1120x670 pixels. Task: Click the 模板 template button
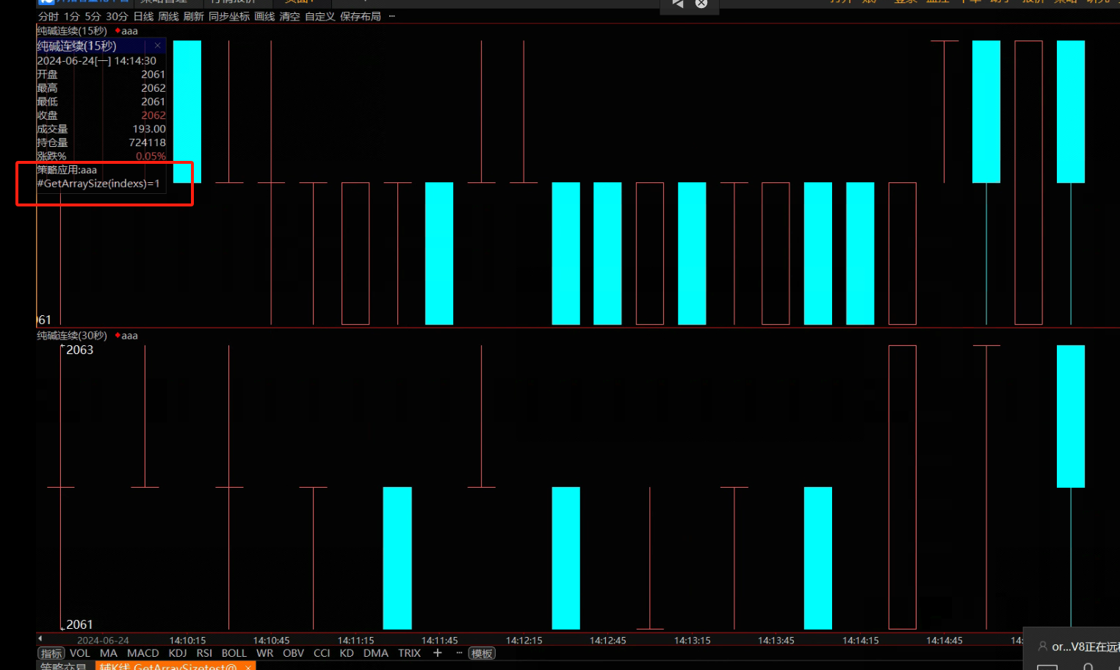[x=482, y=653]
